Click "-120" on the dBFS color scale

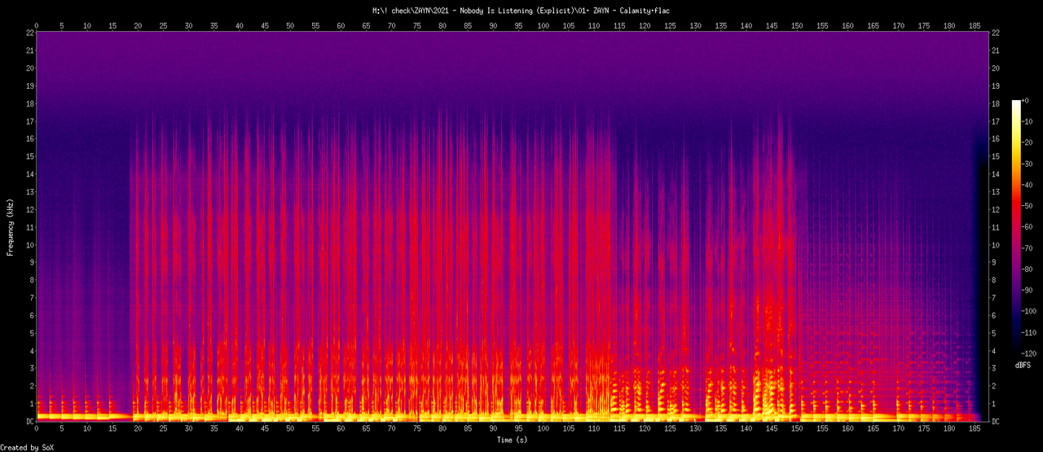point(1031,354)
